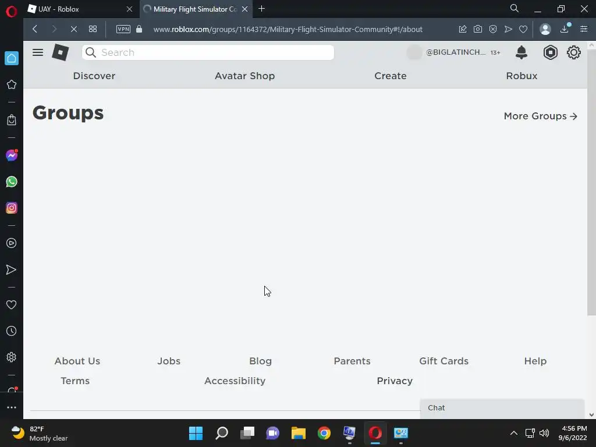Screen dimensions: 596x447
Task: Open the Roblox hamburger navigation menu
Action: click(x=38, y=52)
